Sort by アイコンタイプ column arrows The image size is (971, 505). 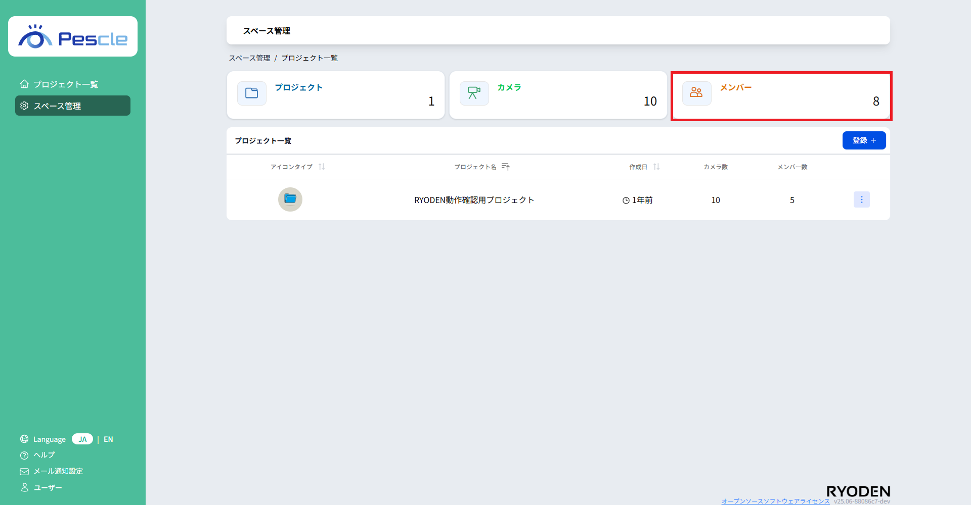click(322, 167)
